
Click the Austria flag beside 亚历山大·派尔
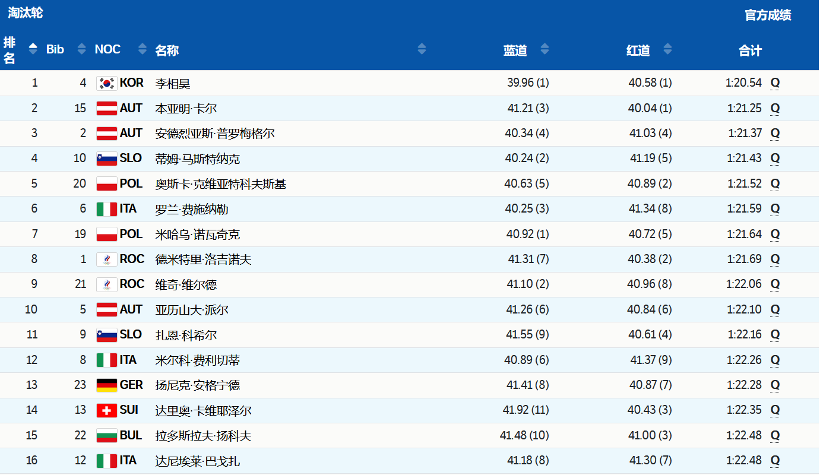pyautogui.click(x=107, y=310)
